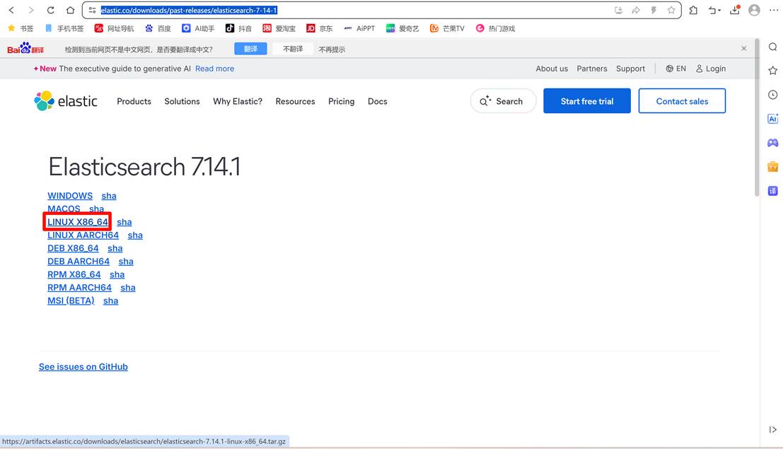Go back with the browser back arrow
Screen dimensions: 783x449
tap(11, 10)
